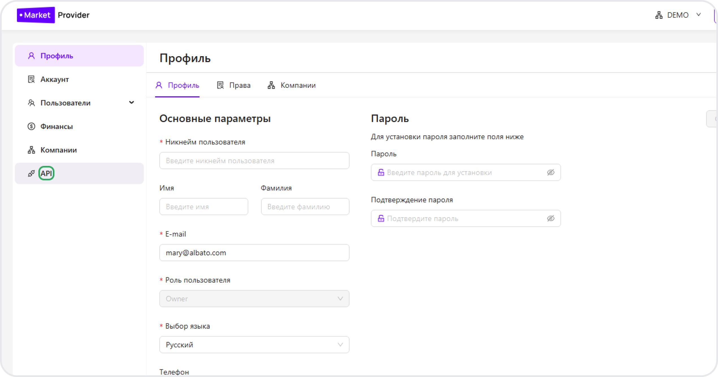
Task: Click the Users icon in sidebar
Action: pyautogui.click(x=31, y=103)
